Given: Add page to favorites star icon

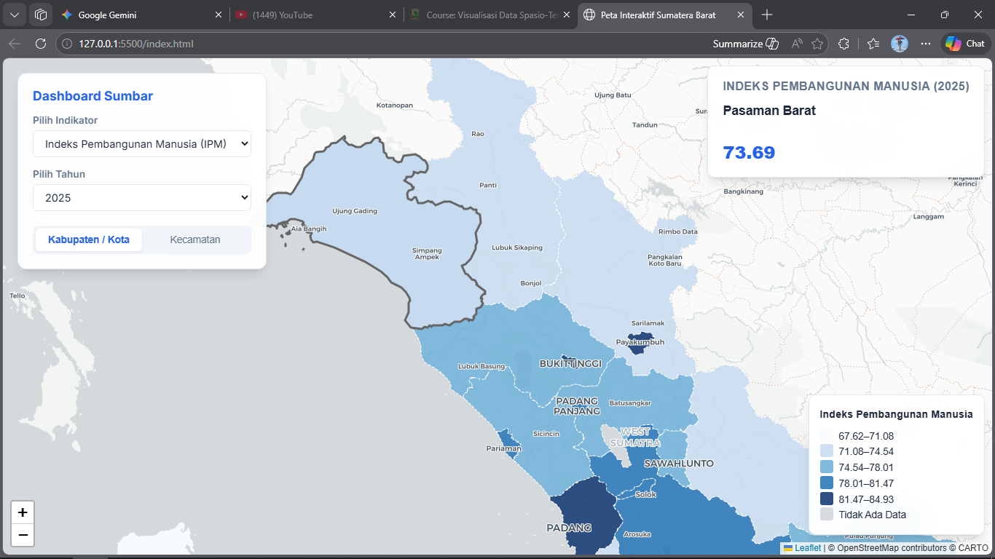Looking at the screenshot, I should 817,44.
